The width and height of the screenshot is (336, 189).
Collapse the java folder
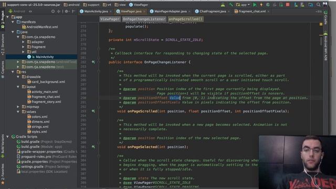coord(13,31)
